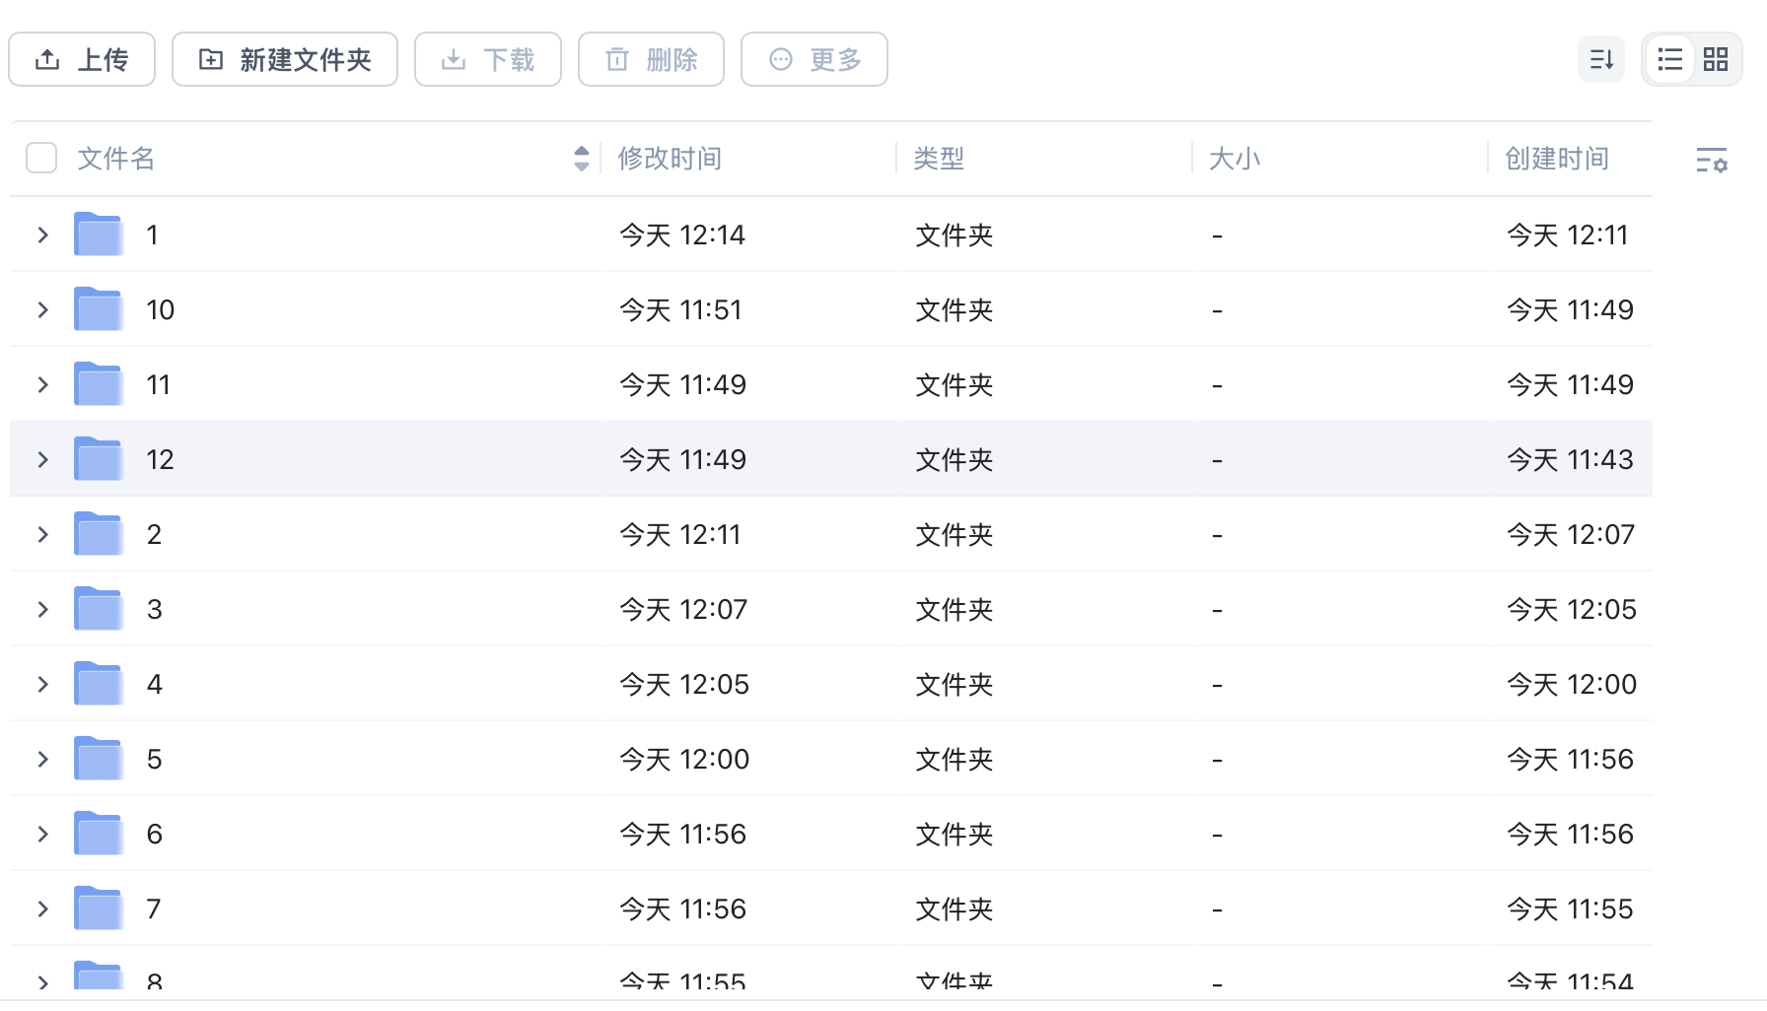Screen dimensions: 1767x1011
Task: Select the folder name "10"
Action: pos(161,309)
